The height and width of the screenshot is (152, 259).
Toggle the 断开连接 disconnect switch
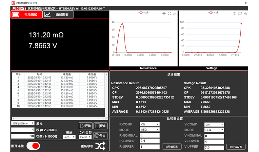33,146
